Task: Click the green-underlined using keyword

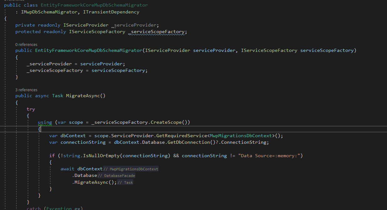Action: tap(45, 122)
